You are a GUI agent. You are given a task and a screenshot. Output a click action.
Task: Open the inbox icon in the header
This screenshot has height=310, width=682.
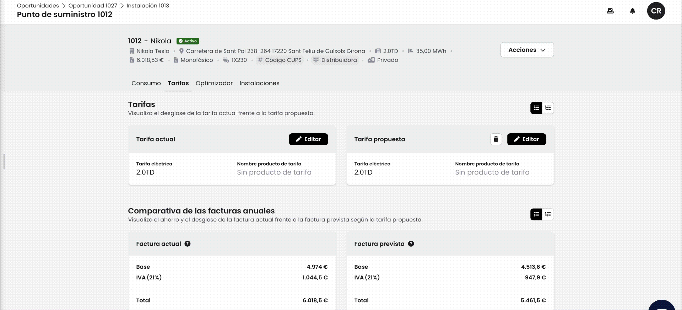click(610, 11)
